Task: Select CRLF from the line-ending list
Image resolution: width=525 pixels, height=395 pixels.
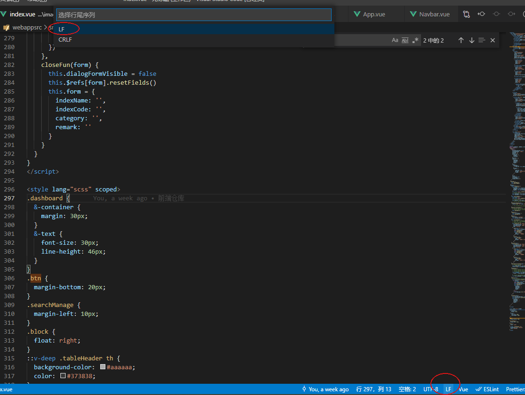Action: pyautogui.click(x=65, y=39)
